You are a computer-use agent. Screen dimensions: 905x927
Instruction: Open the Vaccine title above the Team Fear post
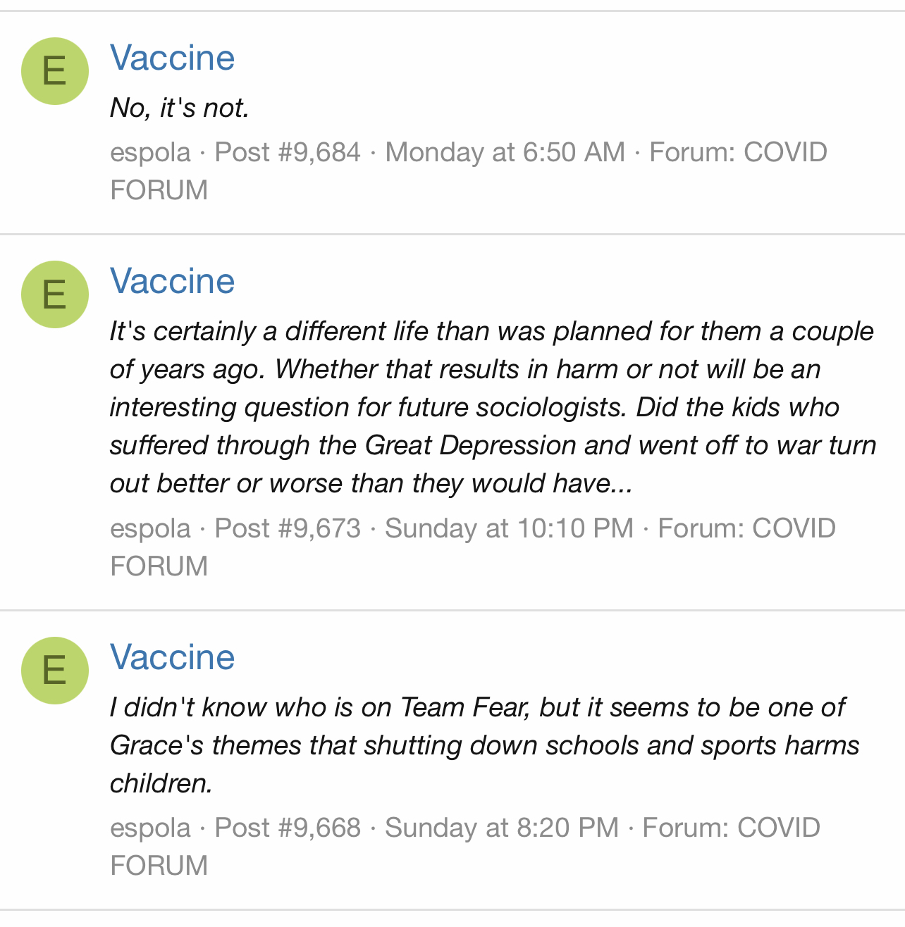[x=173, y=657]
